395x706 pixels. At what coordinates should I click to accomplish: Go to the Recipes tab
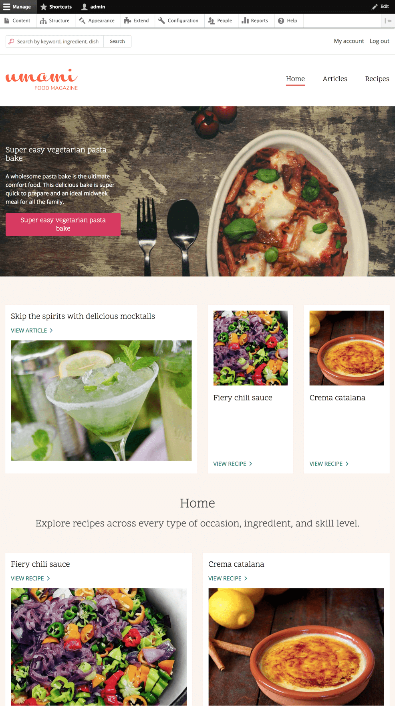point(377,79)
